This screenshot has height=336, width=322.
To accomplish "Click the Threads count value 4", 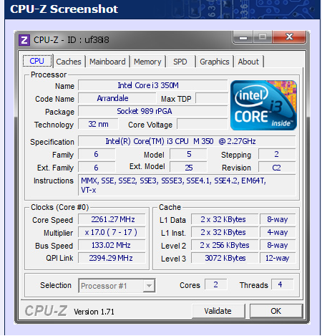I will click(282, 284).
